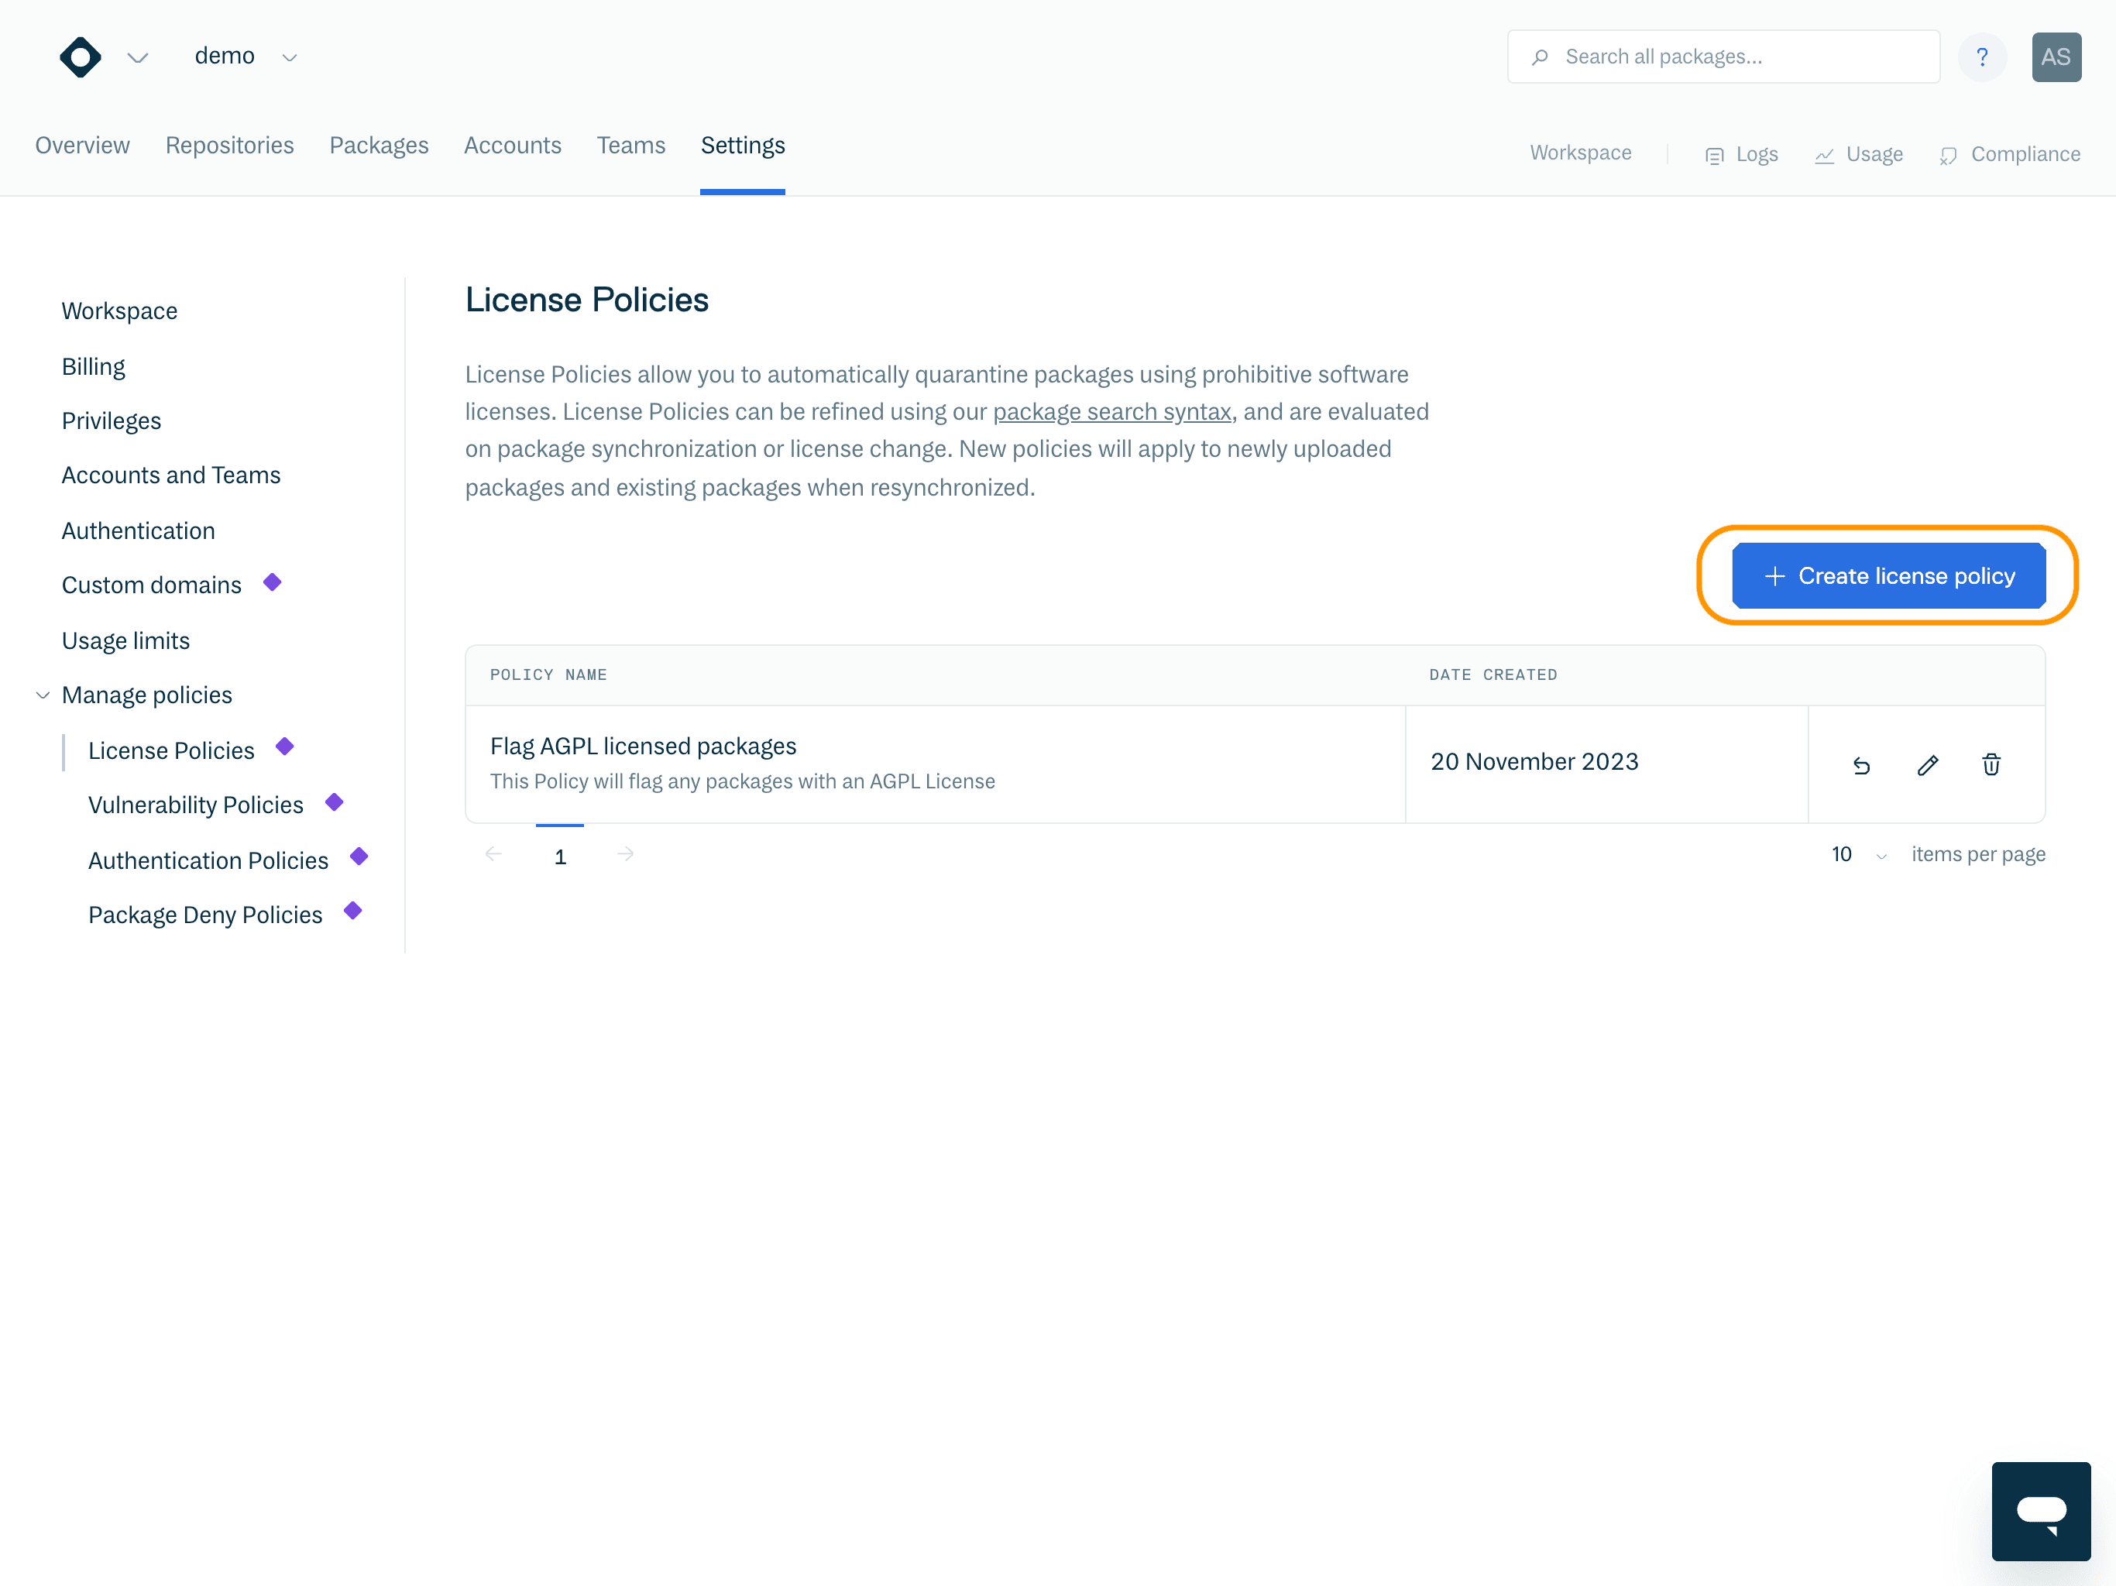This screenshot has width=2116, height=1586.
Task: Edit the Flag AGPL licensed packages policy
Action: click(x=1928, y=765)
